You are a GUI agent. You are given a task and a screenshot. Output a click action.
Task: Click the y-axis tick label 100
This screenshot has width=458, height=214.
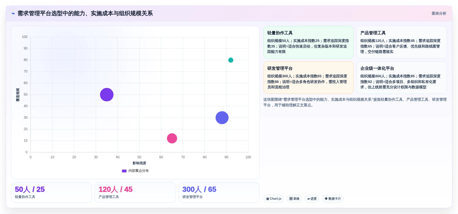pyautogui.click(x=25, y=37)
